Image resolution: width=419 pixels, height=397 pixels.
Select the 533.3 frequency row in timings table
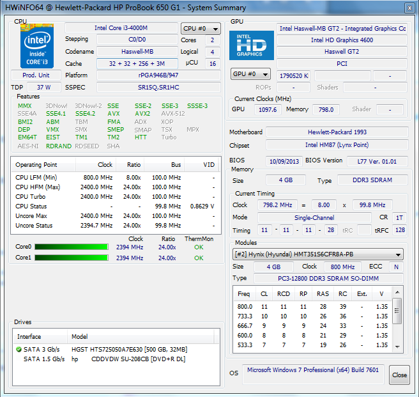pos(312,345)
